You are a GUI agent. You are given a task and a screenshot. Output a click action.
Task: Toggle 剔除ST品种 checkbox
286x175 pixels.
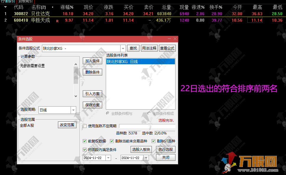click(x=153, y=141)
